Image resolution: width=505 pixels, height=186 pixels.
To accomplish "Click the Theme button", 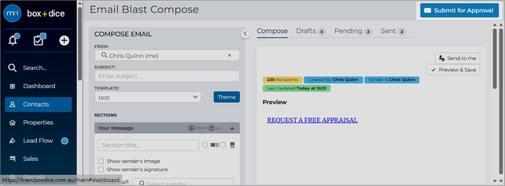I will click(227, 97).
